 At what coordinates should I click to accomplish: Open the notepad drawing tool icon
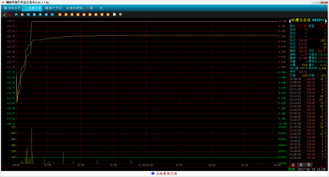coord(114,14)
